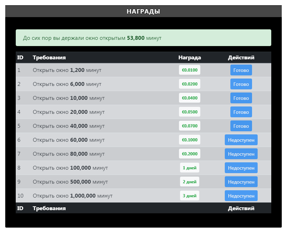Click text Открыть окно 40,000 минут

tap(69, 126)
